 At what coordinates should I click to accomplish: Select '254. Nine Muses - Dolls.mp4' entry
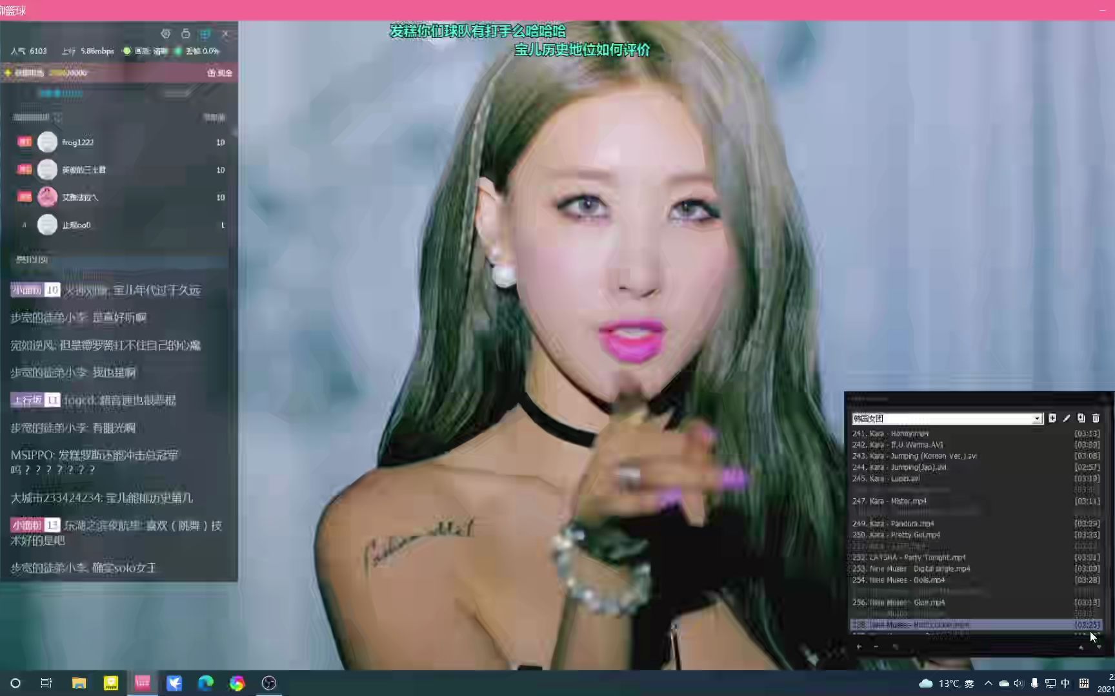point(976,580)
